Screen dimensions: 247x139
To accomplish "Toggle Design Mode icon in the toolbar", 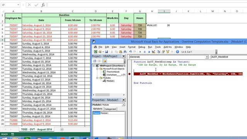I will point(153,52).
